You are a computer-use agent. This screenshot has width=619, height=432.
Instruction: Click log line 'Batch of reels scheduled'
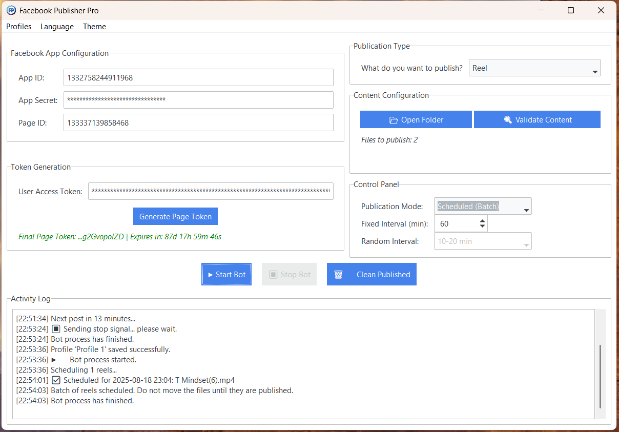155,390
